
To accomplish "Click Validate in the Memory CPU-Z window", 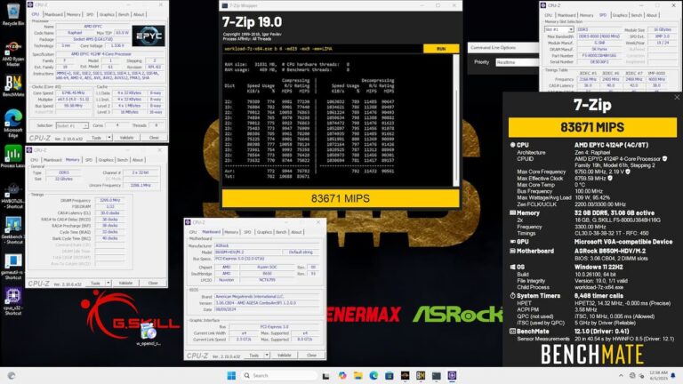I will (125, 283).
